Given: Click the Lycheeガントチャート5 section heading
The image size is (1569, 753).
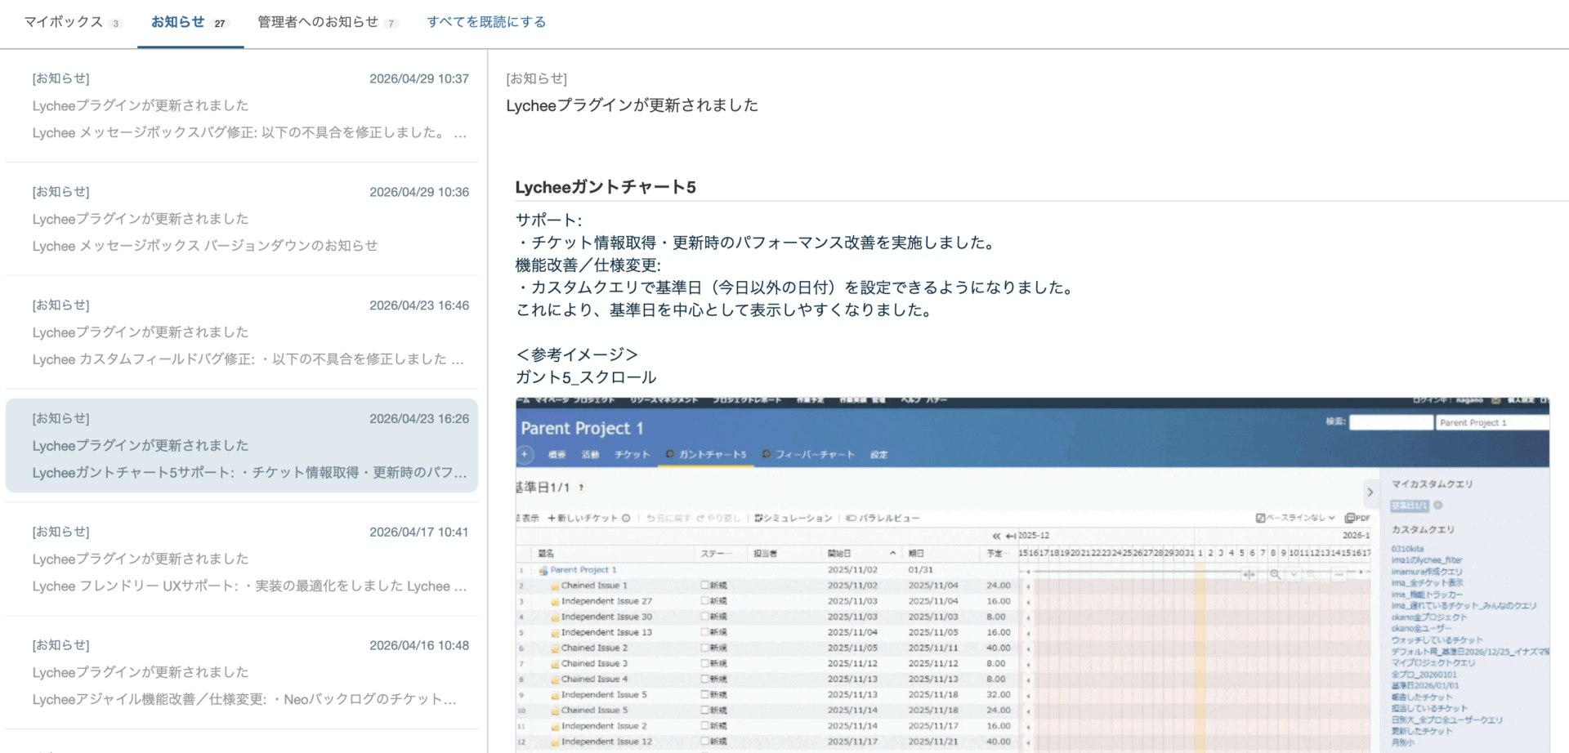Looking at the screenshot, I should click(x=606, y=187).
